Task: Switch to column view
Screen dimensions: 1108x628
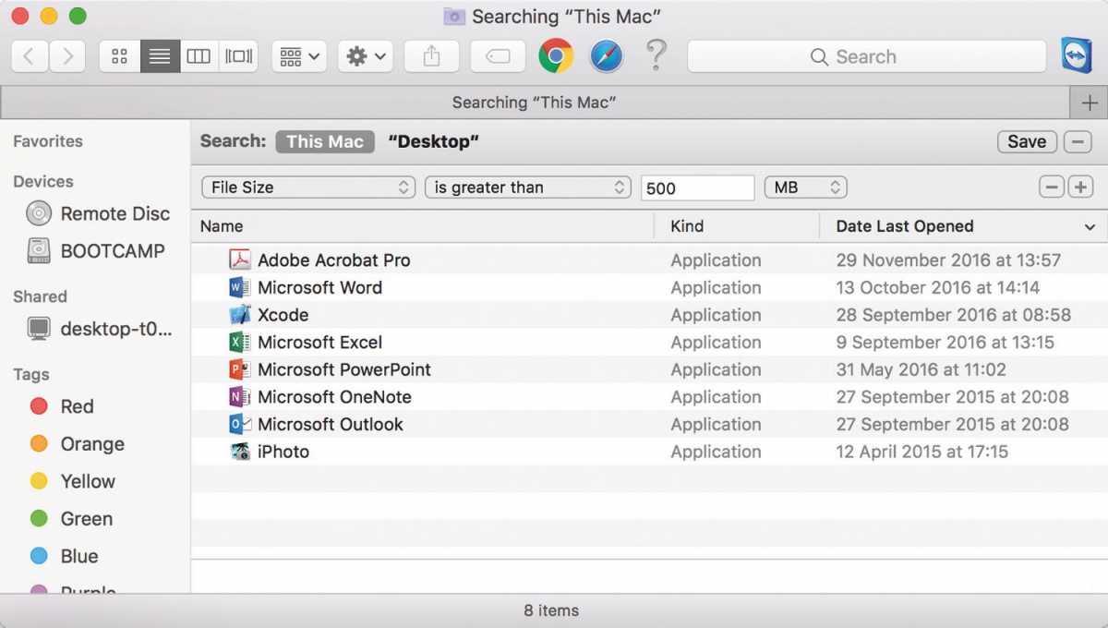Action: 199,56
